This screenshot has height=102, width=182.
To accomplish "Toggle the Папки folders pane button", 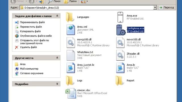I will (x=71, y=1).
